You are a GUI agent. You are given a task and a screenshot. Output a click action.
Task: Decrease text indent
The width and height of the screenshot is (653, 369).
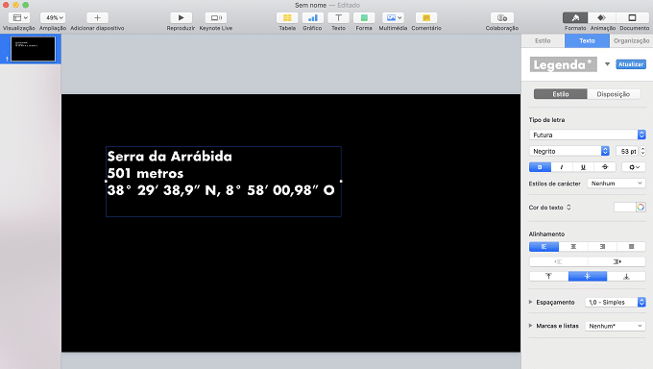tap(558, 261)
